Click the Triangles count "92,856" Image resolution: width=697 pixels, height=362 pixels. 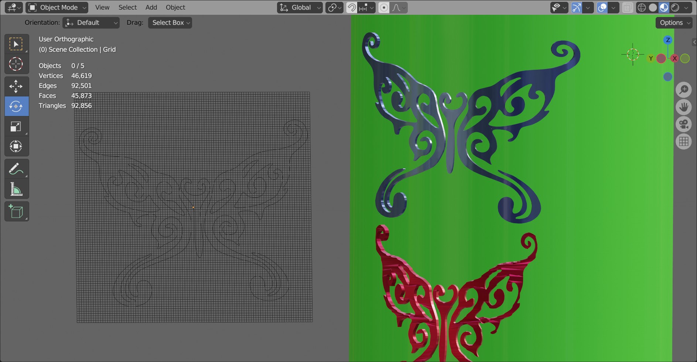tap(82, 106)
